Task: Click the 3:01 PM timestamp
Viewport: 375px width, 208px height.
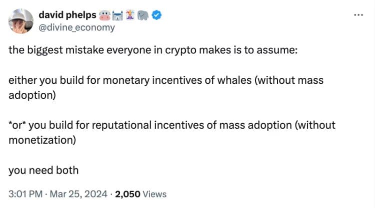Action: tap(25, 194)
